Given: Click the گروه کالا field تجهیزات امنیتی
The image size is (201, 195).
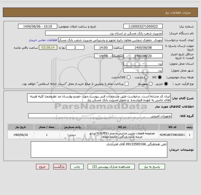Looking at the screenshot, I should pos(100,116).
